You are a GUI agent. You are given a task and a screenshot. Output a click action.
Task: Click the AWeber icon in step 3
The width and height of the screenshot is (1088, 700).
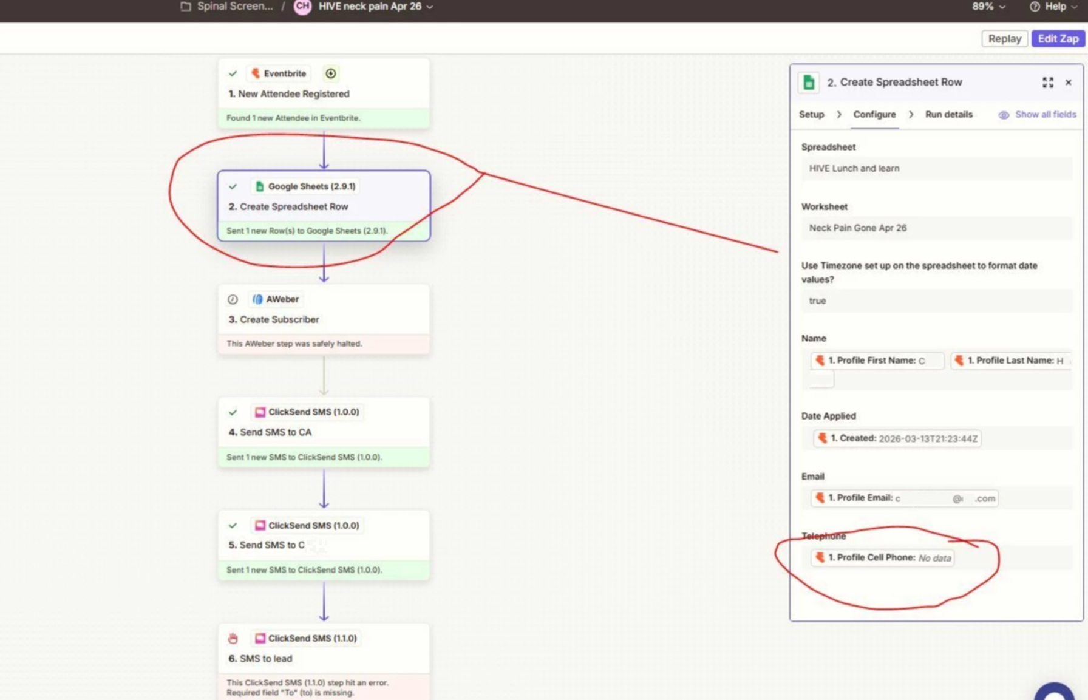[x=257, y=299]
